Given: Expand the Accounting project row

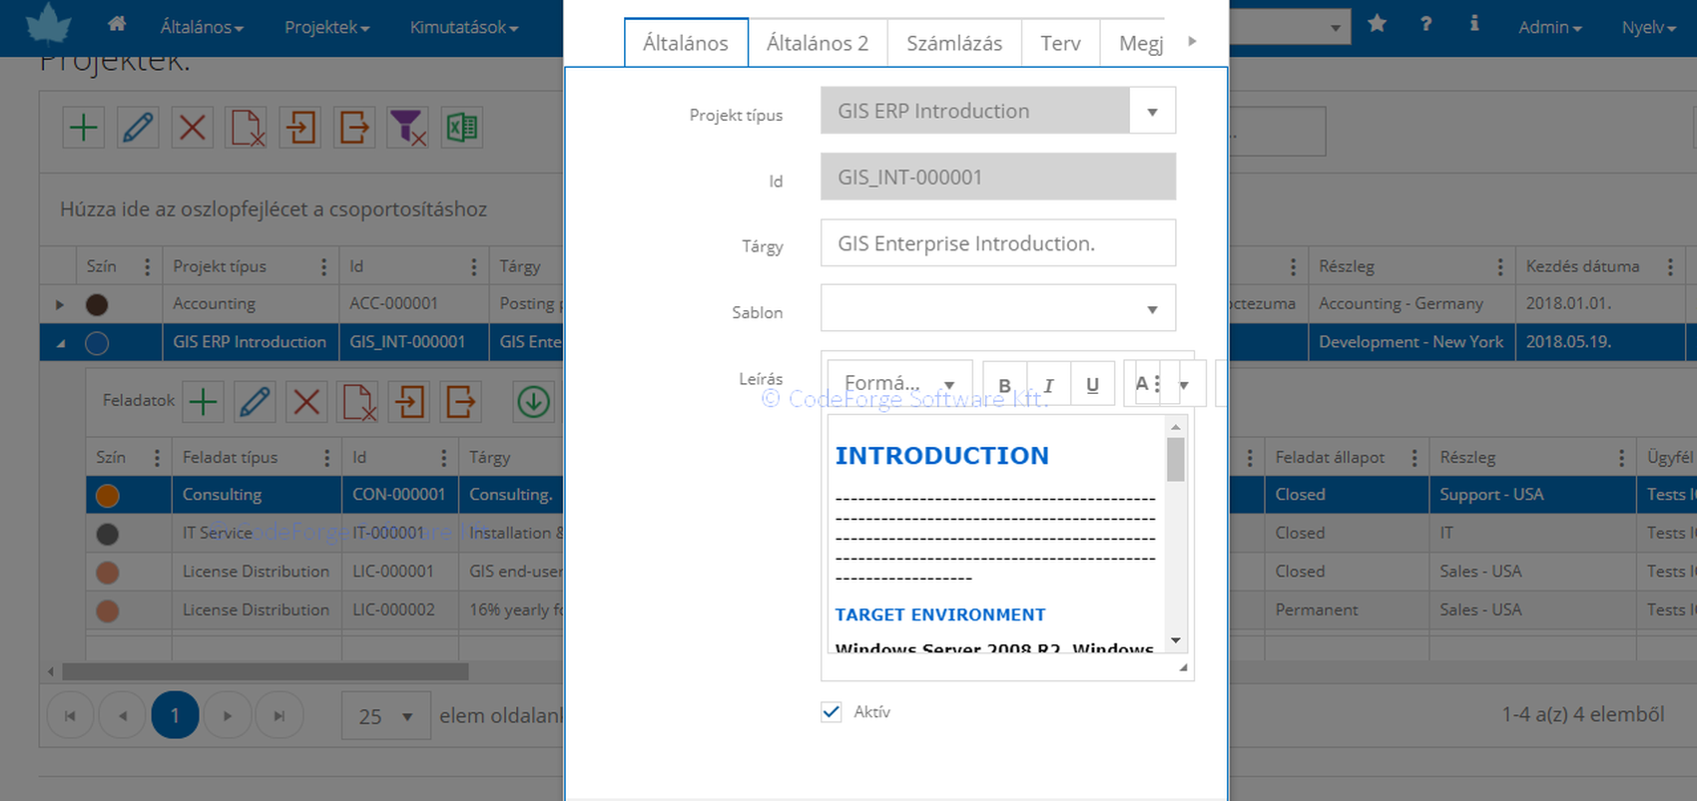Looking at the screenshot, I should [x=60, y=304].
